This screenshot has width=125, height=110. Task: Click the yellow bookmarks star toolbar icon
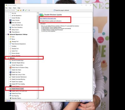[x=21, y=10]
